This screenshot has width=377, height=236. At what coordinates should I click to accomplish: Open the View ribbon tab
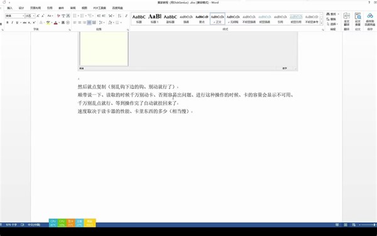84,8
